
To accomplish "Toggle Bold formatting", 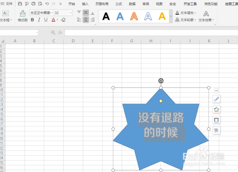I will (32, 20).
